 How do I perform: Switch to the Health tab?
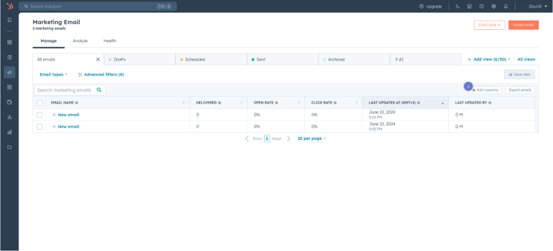[x=110, y=41]
